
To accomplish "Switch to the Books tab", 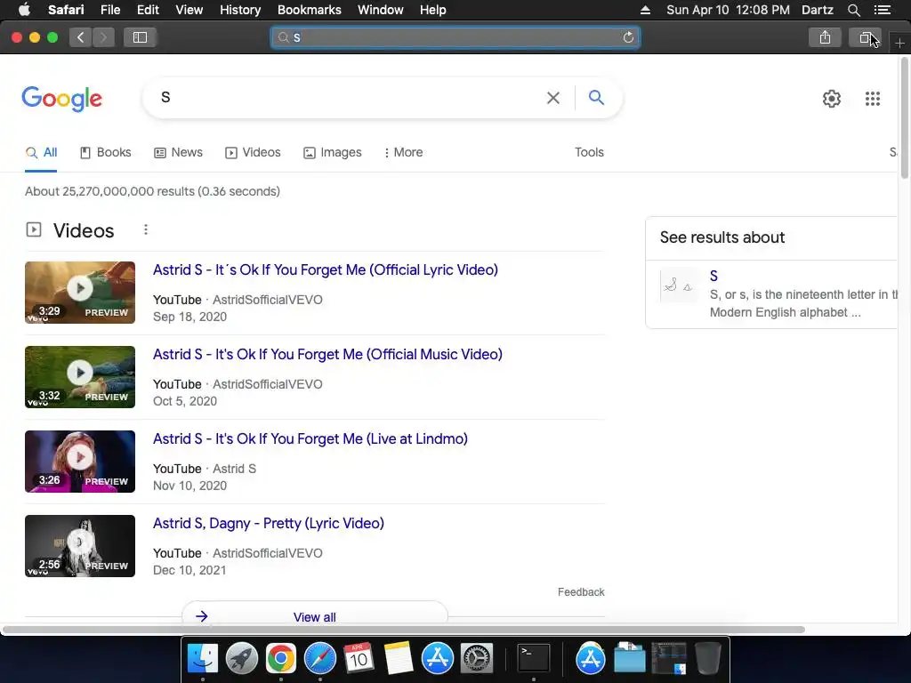I will (105, 152).
